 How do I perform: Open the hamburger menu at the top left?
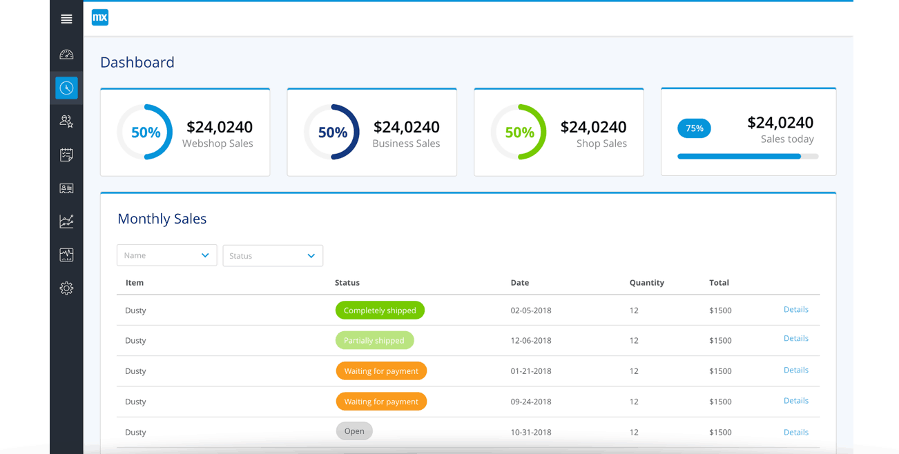[x=66, y=19]
